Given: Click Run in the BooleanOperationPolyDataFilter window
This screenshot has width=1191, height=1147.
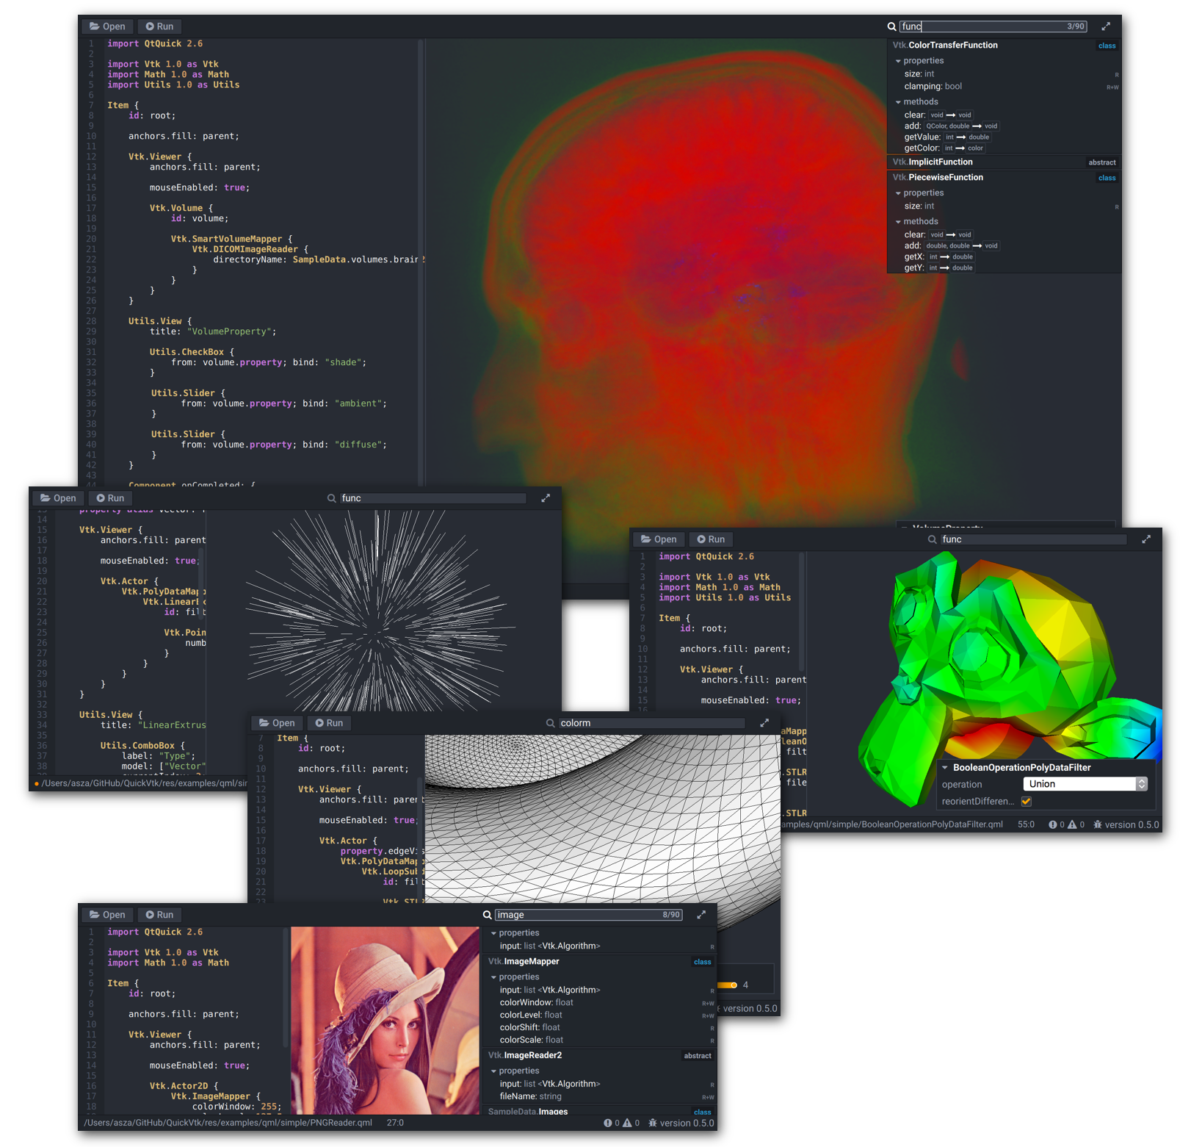Looking at the screenshot, I should click(x=711, y=539).
